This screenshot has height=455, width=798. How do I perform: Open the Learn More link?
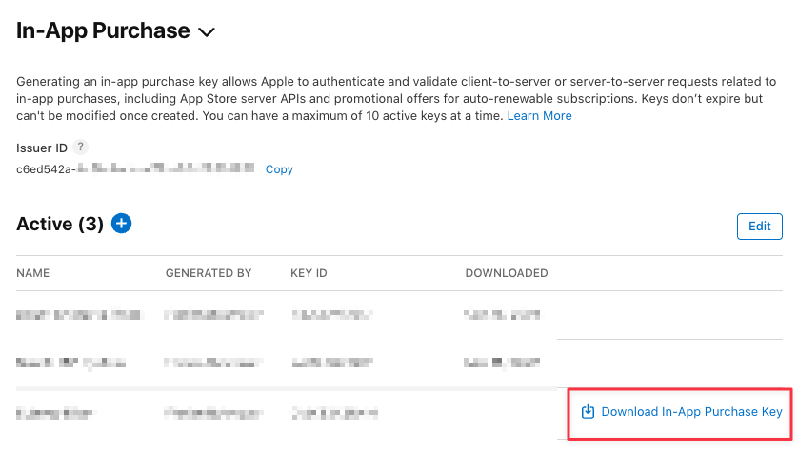pos(539,116)
